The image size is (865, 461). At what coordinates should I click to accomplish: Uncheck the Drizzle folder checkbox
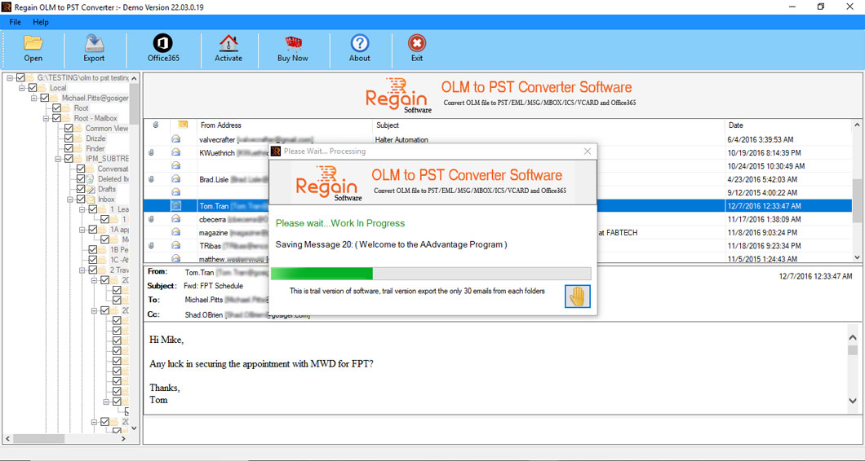(x=69, y=138)
